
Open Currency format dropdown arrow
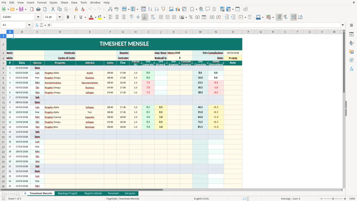pyautogui.click(x=186, y=17)
